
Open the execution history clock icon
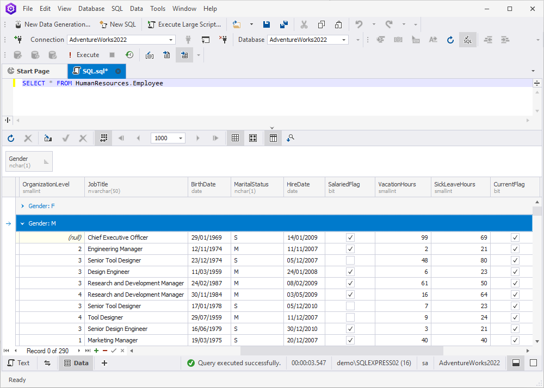pyautogui.click(x=129, y=55)
